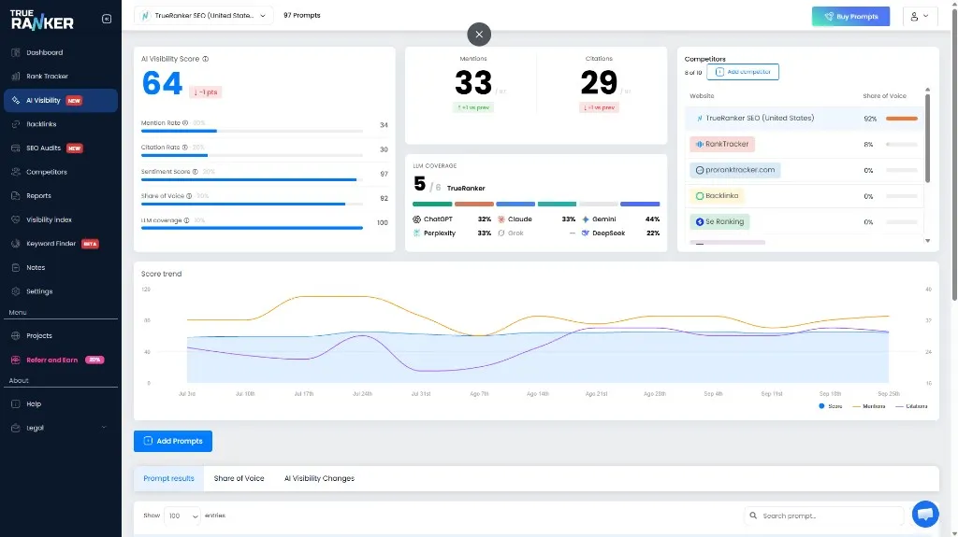Click the Reports sidebar icon
The image size is (958, 537).
click(16, 196)
